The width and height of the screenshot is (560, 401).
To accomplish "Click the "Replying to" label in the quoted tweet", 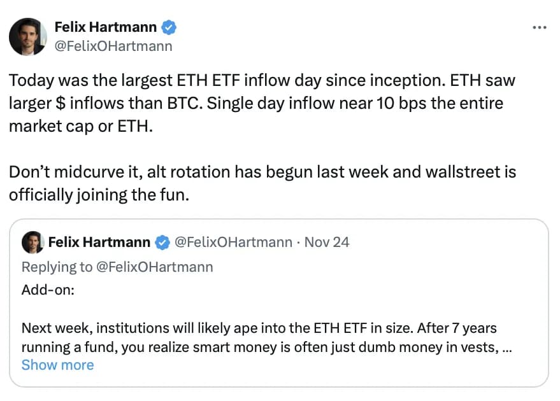I will (x=56, y=267).
